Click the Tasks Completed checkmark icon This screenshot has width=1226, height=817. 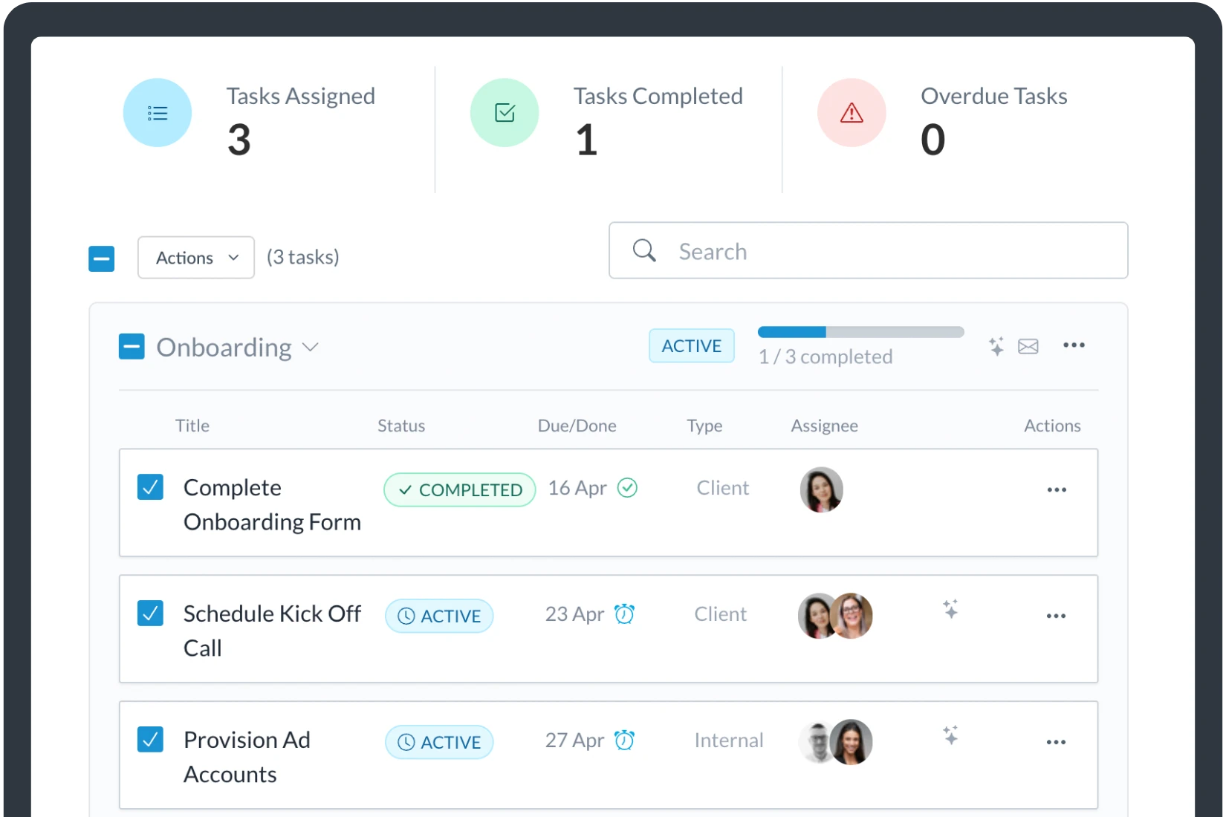[505, 112]
